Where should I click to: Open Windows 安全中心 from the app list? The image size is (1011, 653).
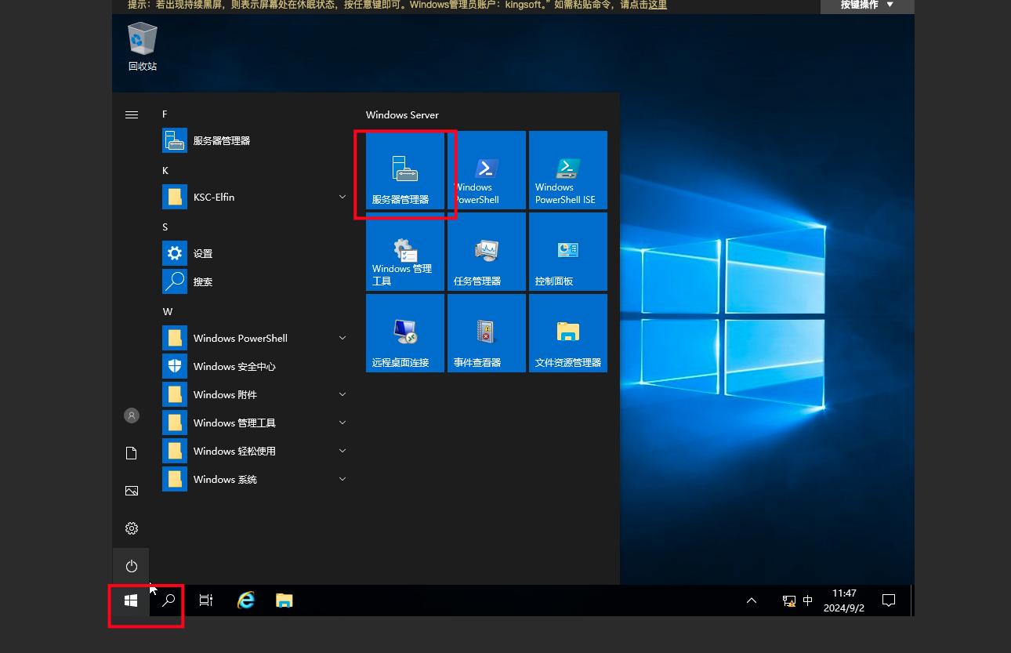click(x=234, y=366)
